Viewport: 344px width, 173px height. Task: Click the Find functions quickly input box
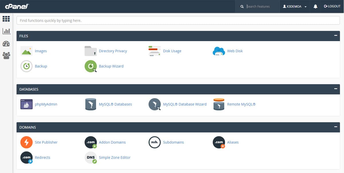178,20
